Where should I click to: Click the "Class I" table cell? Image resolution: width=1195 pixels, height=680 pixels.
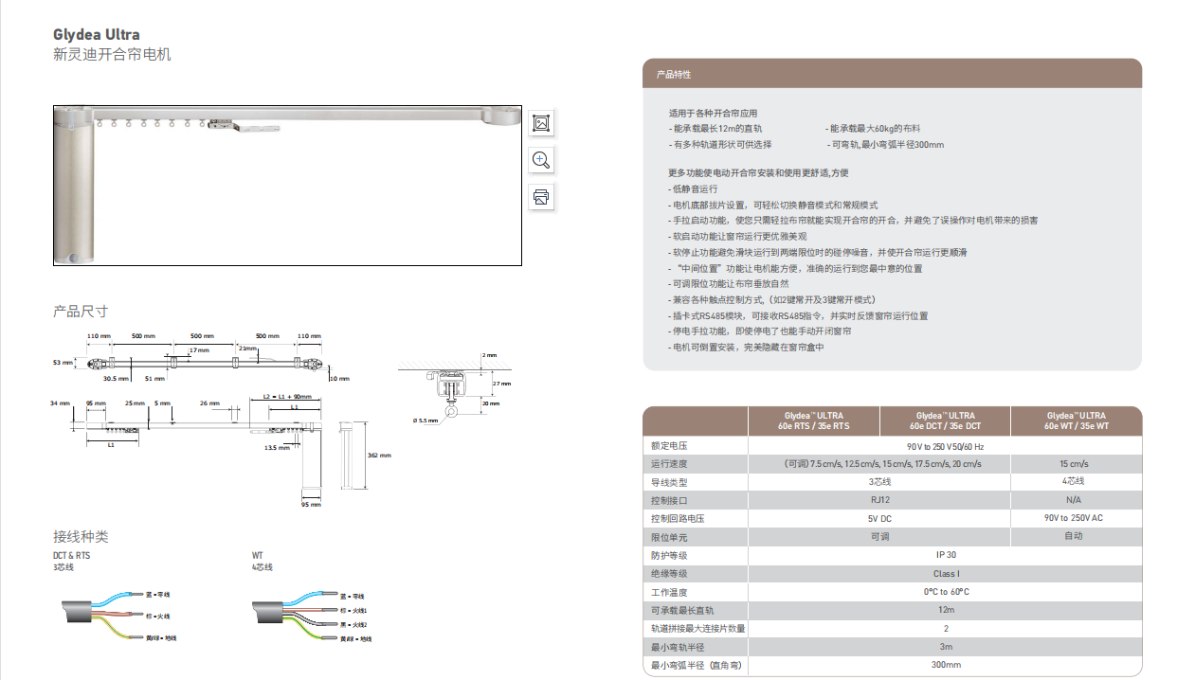(946, 574)
